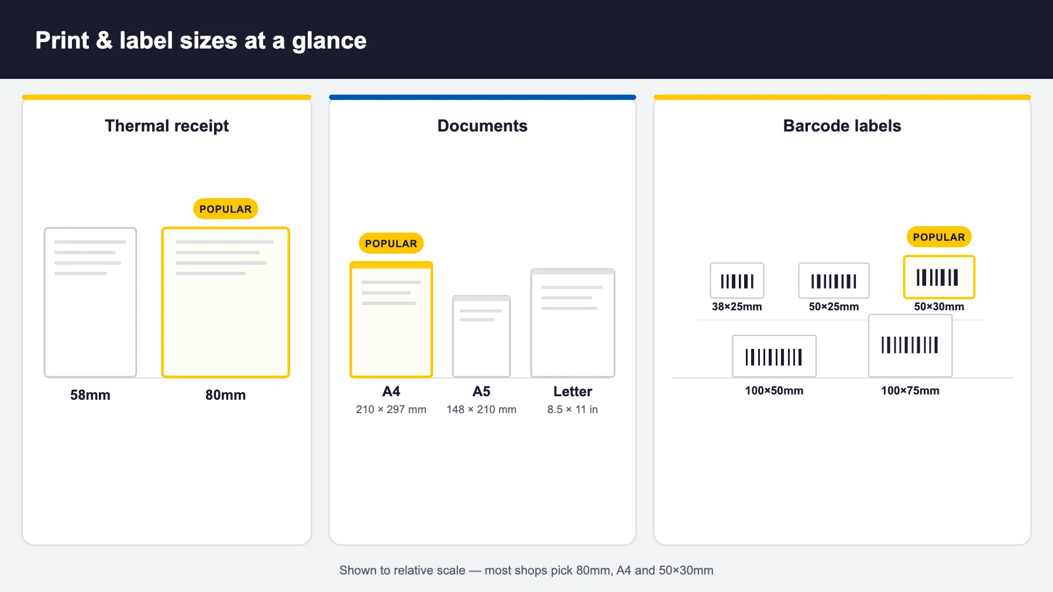Click the blue accent bar above Documents
Screen dimensions: 1053x592
[x=483, y=97]
